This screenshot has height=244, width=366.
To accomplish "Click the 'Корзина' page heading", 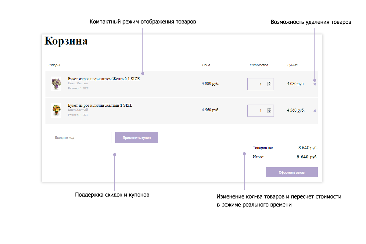I will 66,41.
